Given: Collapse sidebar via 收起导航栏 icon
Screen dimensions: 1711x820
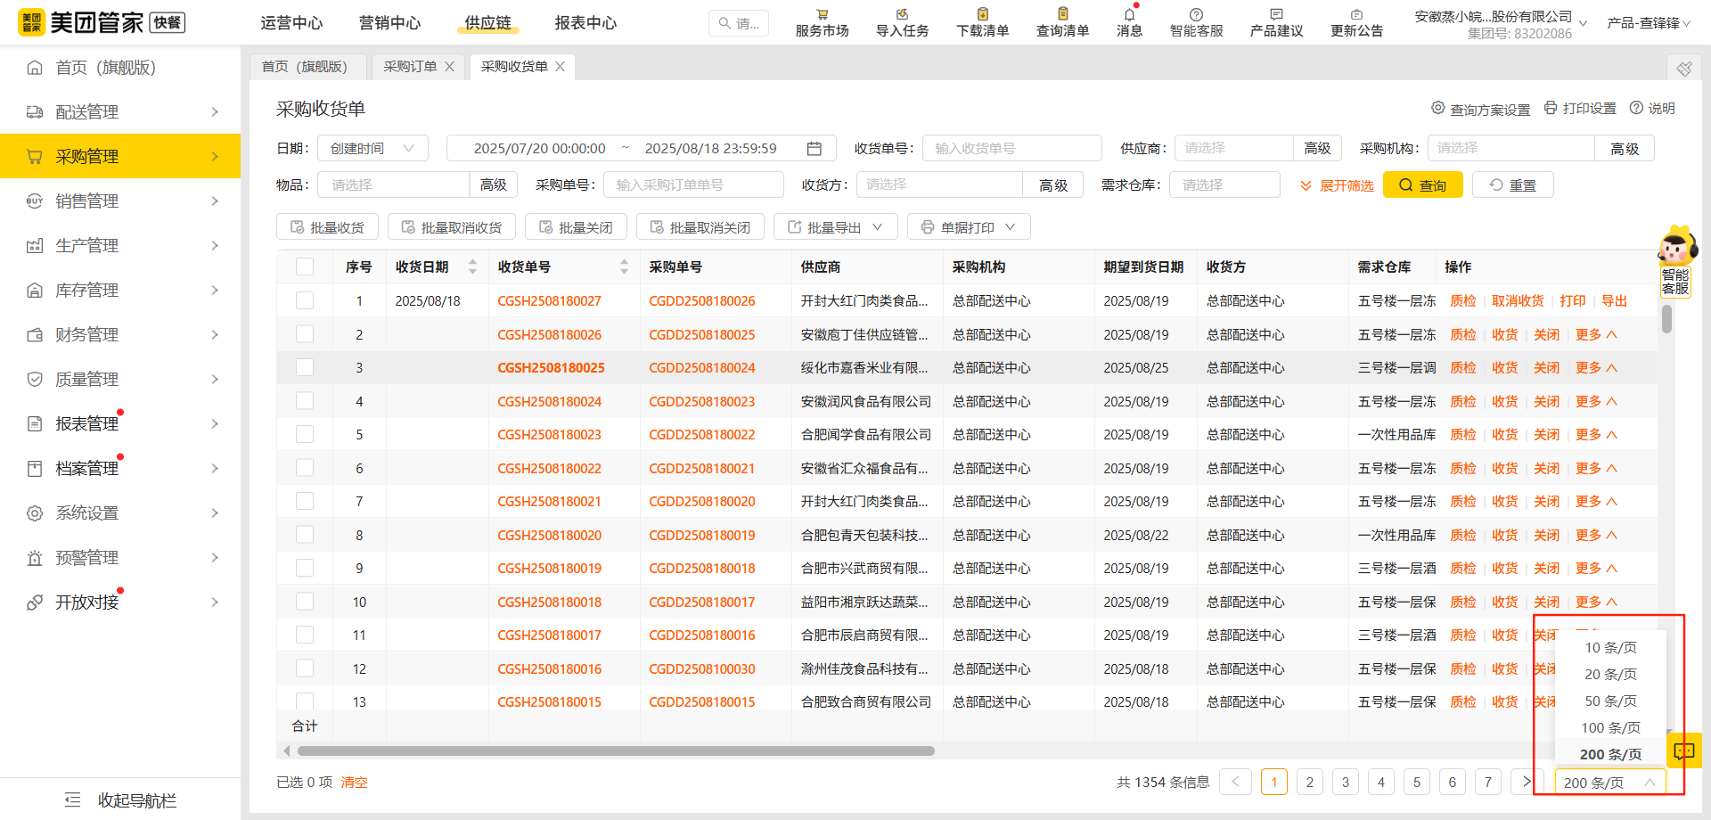Looking at the screenshot, I should 73,799.
